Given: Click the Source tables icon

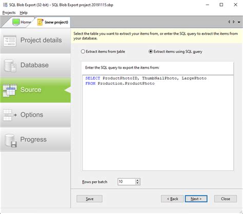Looking at the screenshot, I should [x=10, y=90].
